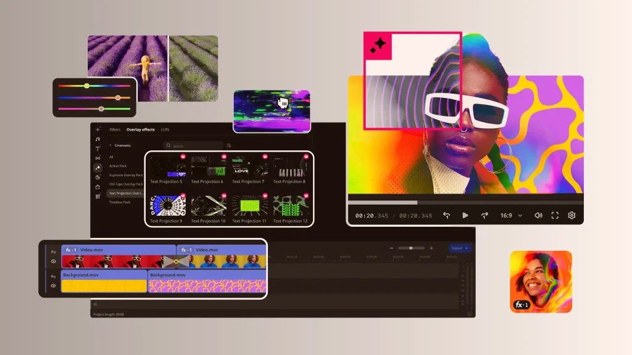Open the music/audio panel in sidebar
The image size is (632, 355).
(x=98, y=139)
